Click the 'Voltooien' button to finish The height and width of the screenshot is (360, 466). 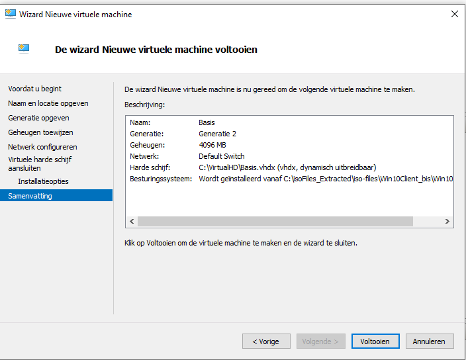point(375,341)
